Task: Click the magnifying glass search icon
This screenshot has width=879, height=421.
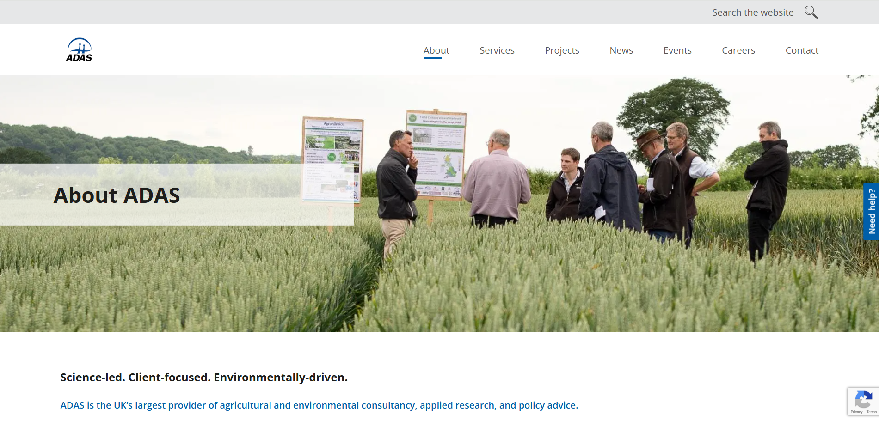Action: click(811, 12)
